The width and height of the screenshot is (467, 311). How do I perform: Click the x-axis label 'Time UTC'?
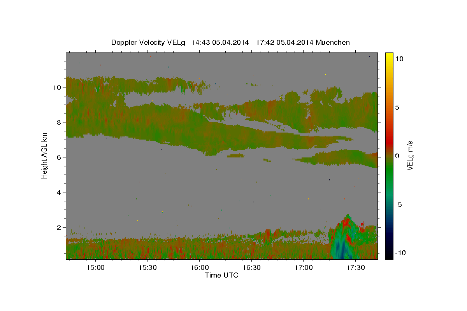[221, 275]
